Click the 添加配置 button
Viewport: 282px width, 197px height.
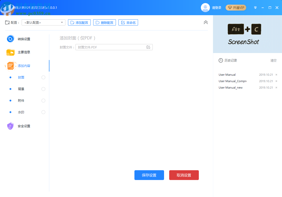pyautogui.click(x=79, y=22)
